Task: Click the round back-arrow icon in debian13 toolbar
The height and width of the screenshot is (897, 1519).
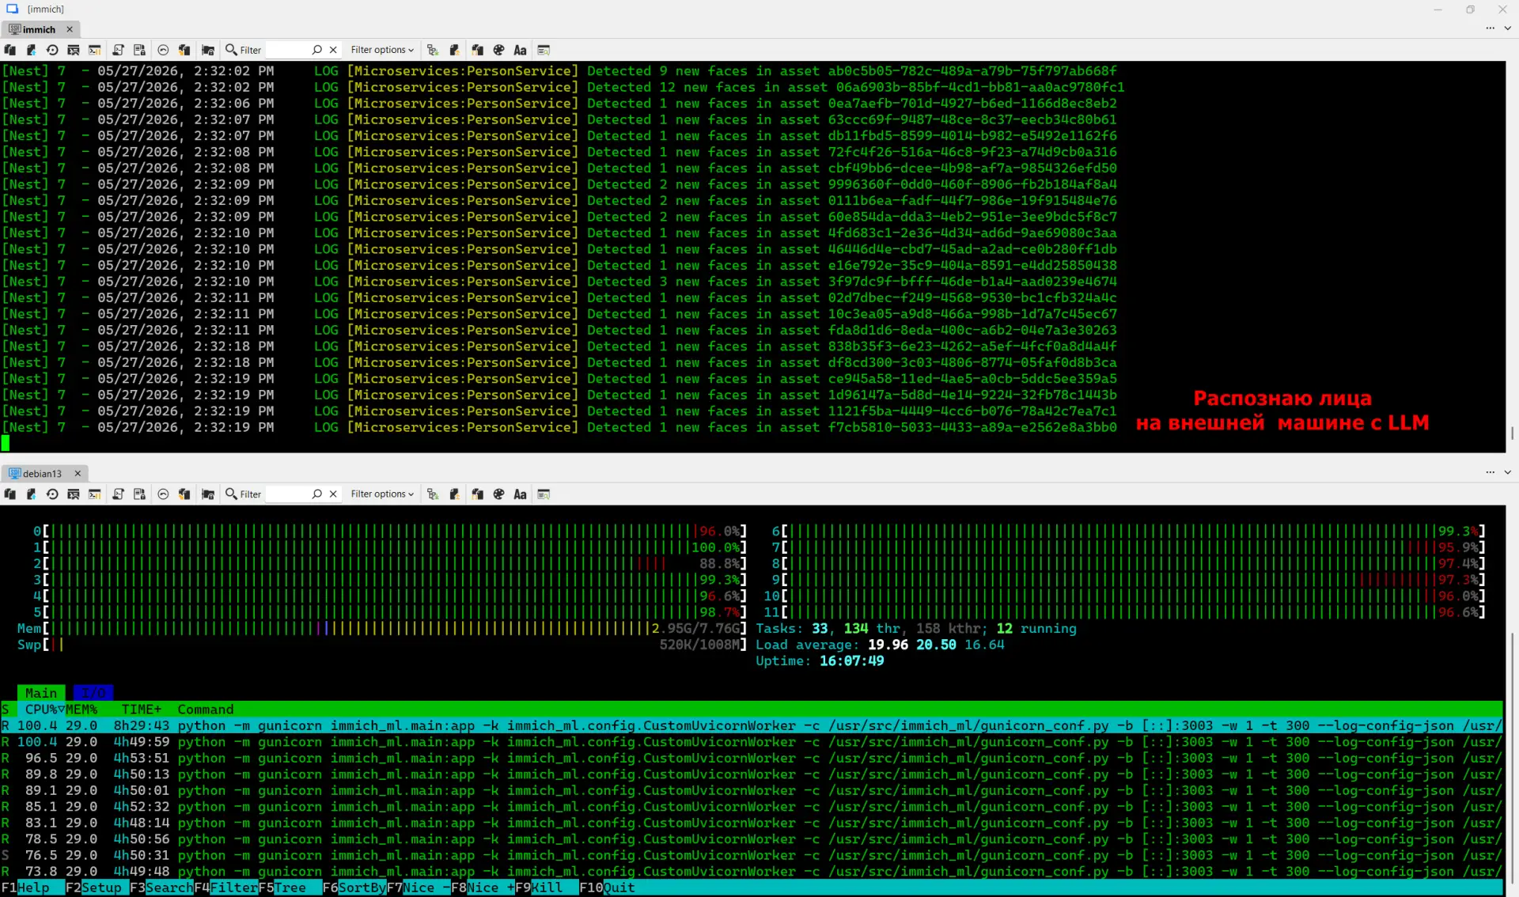Action: pos(163,494)
